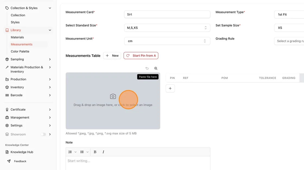The height and width of the screenshot is (170, 304).
Task: Insert bulleted list in Note editor
Action: (82, 152)
